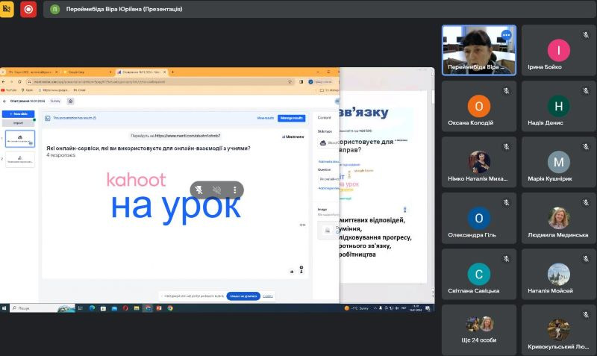Click the thumbs-up reaction icon on slide
The width and height of the screenshot is (597, 356).
coord(292,272)
